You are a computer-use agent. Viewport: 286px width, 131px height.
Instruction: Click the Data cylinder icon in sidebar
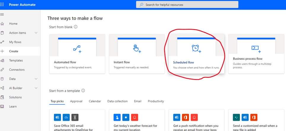2,79
